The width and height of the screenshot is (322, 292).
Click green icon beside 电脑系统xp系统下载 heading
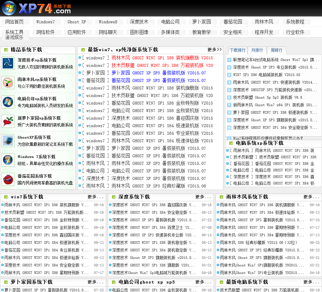pyautogui.click(x=231, y=143)
